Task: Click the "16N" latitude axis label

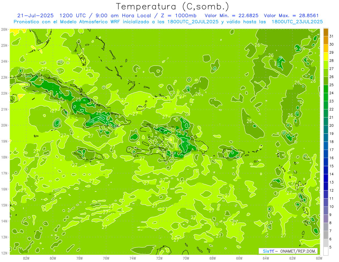Action: coord(4,189)
